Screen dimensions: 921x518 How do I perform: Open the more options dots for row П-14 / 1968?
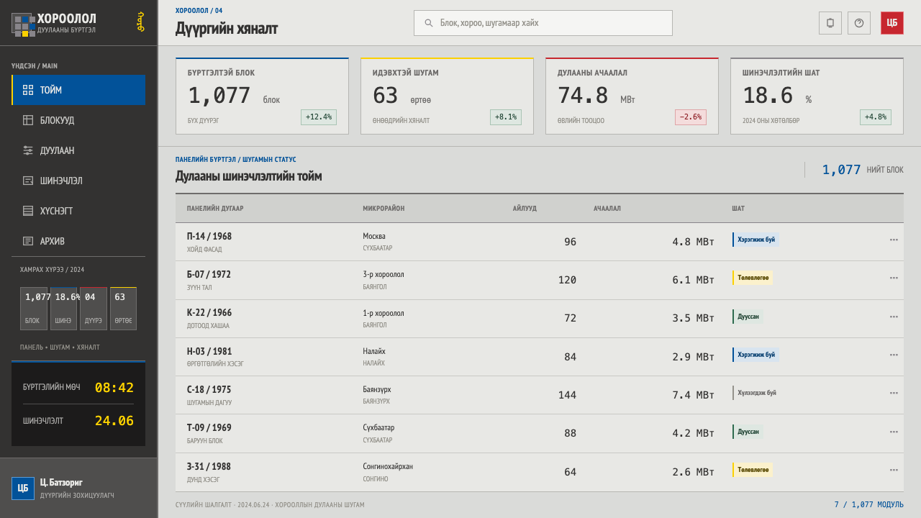click(894, 240)
